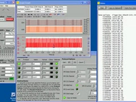Toggle Selected LED in the I2C row

pyautogui.click(x=57, y=68)
